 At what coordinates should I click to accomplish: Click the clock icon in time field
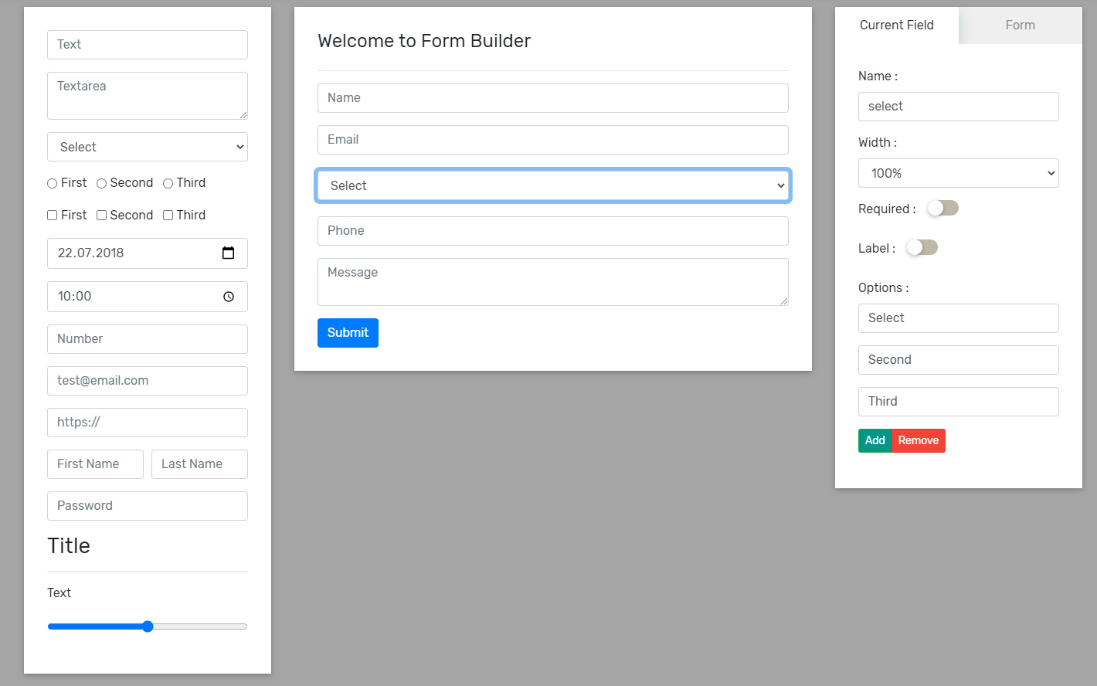[229, 297]
